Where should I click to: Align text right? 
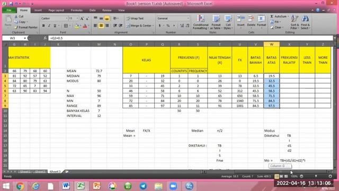(x=107, y=26)
